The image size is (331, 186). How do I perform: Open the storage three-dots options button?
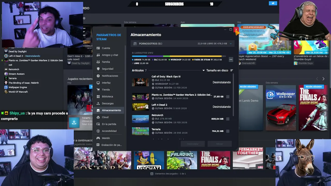point(231,59)
